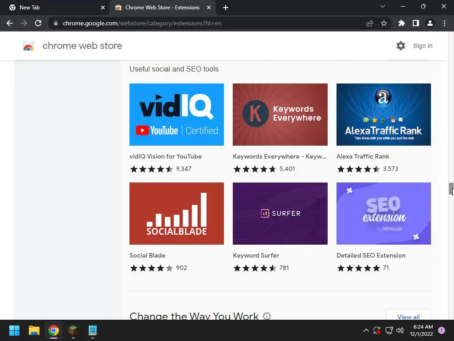Select the Chrome Web Store - Extensions tab

(162, 8)
